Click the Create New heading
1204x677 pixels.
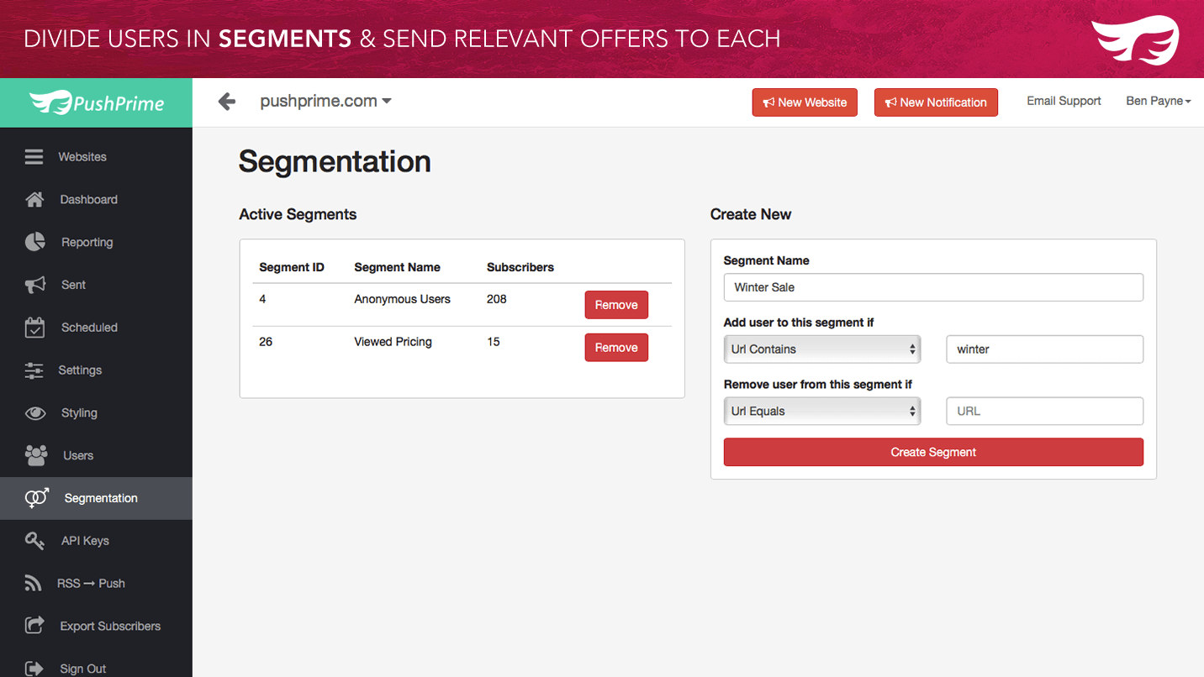[751, 214]
